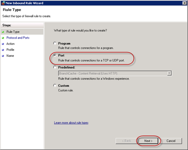Choose the Predefined rule radio button
The width and height of the screenshot is (188, 150).
click(x=55, y=67)
